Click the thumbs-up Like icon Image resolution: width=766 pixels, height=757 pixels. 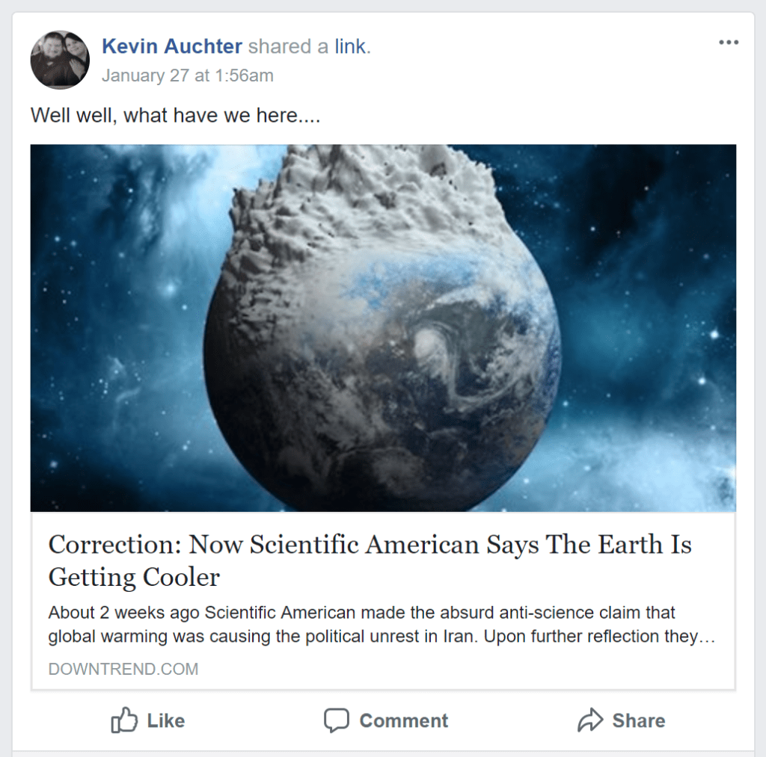pos(124,720)
